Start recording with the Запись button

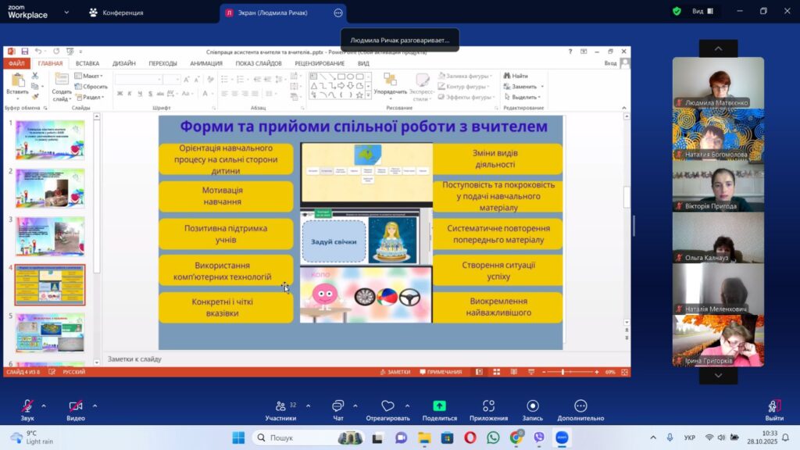533,406
